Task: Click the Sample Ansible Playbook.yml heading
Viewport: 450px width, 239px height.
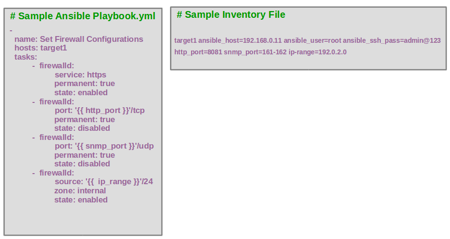Action: click(x=83, y=16)
